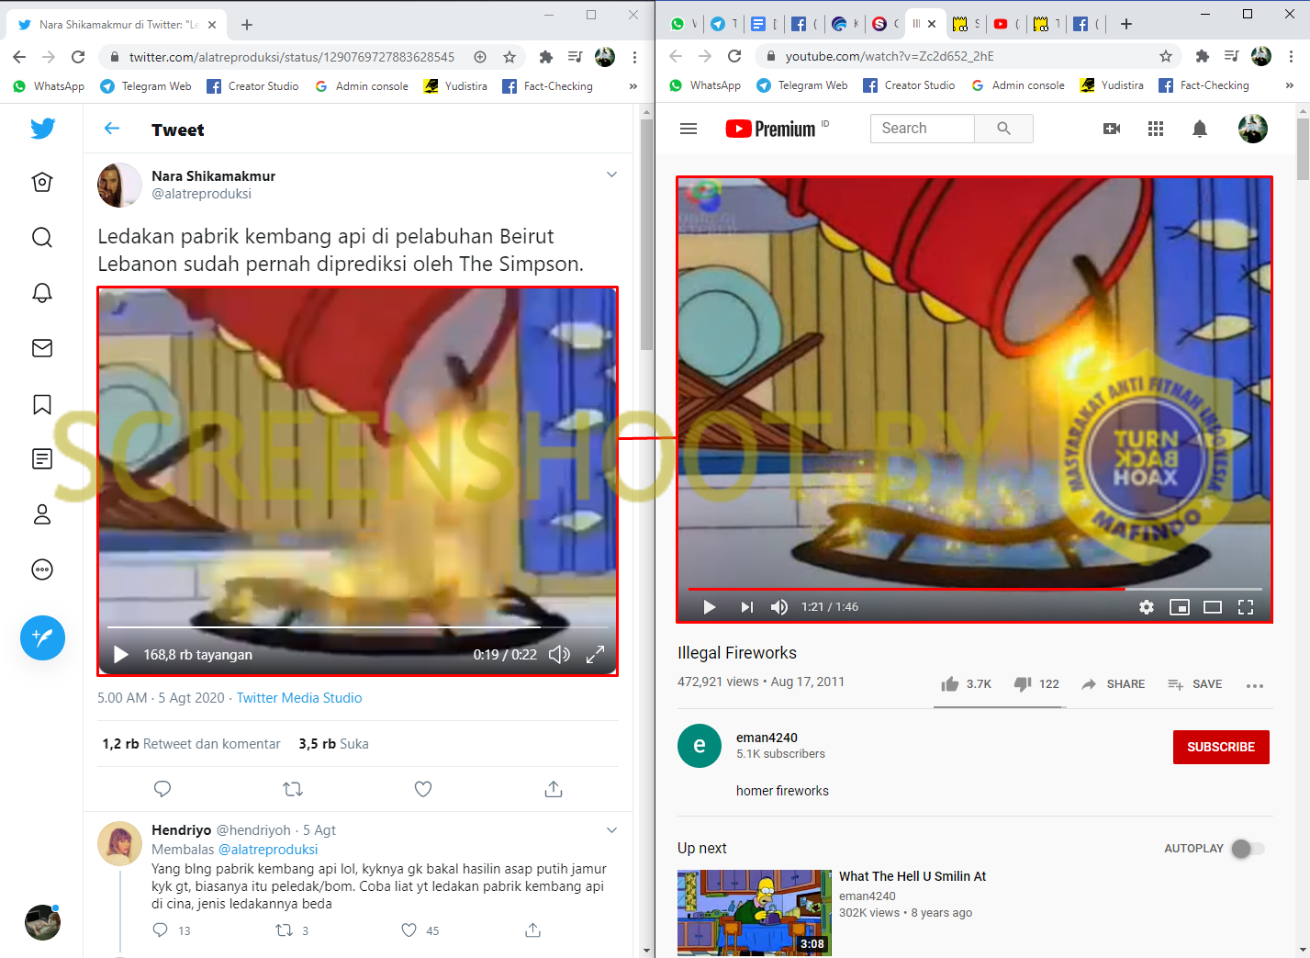Seek on YouTube video progress bar

(975, 589)
